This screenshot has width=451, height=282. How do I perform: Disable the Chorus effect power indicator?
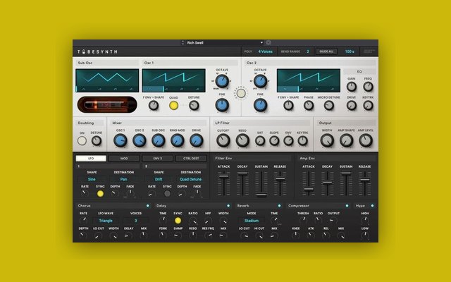148,206
